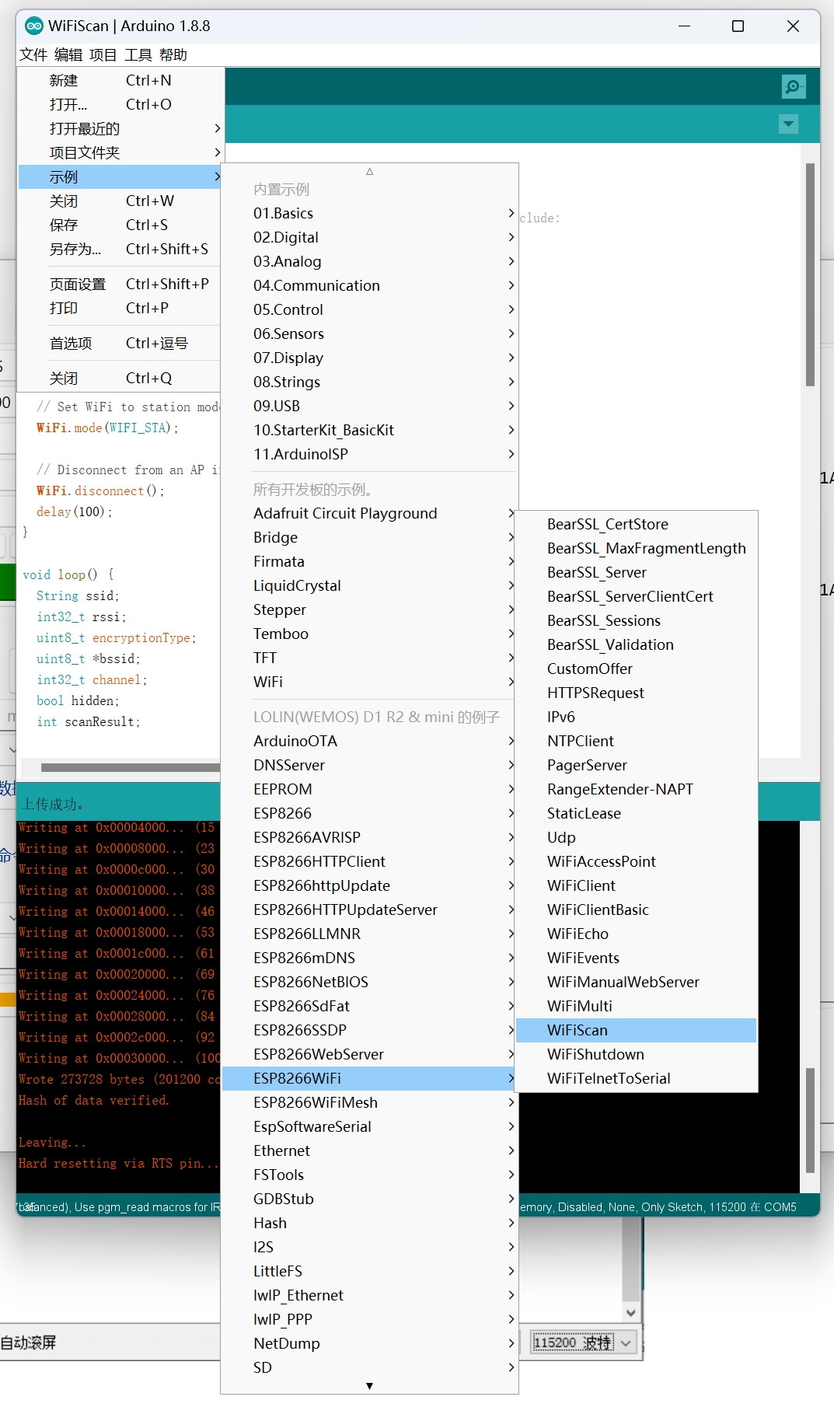The width and height of the screenshot is (834, 1407).
Task: Click the editor vertical scrollbar thumb
Action: coord(810,275)
